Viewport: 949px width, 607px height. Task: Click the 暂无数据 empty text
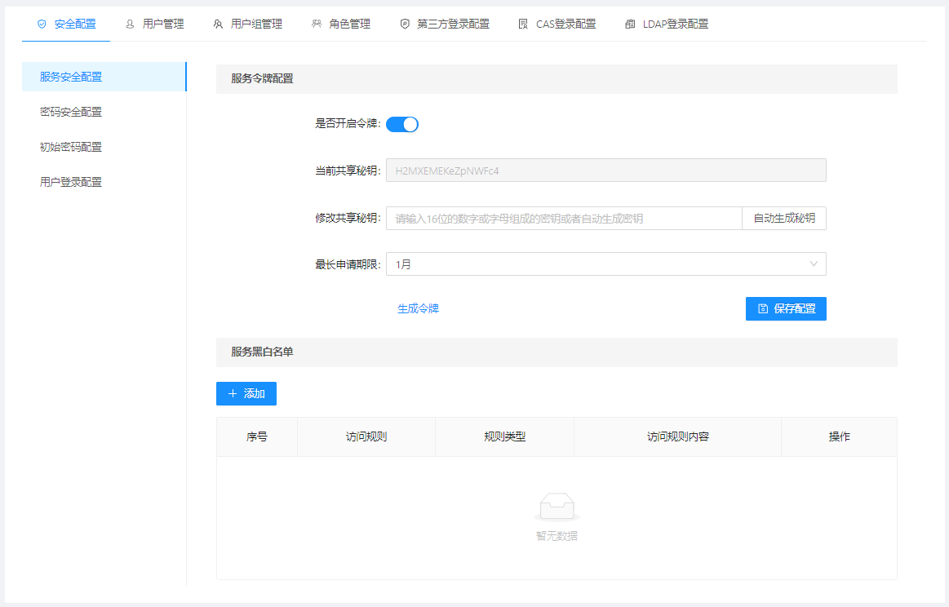click(x=557, y=536)
